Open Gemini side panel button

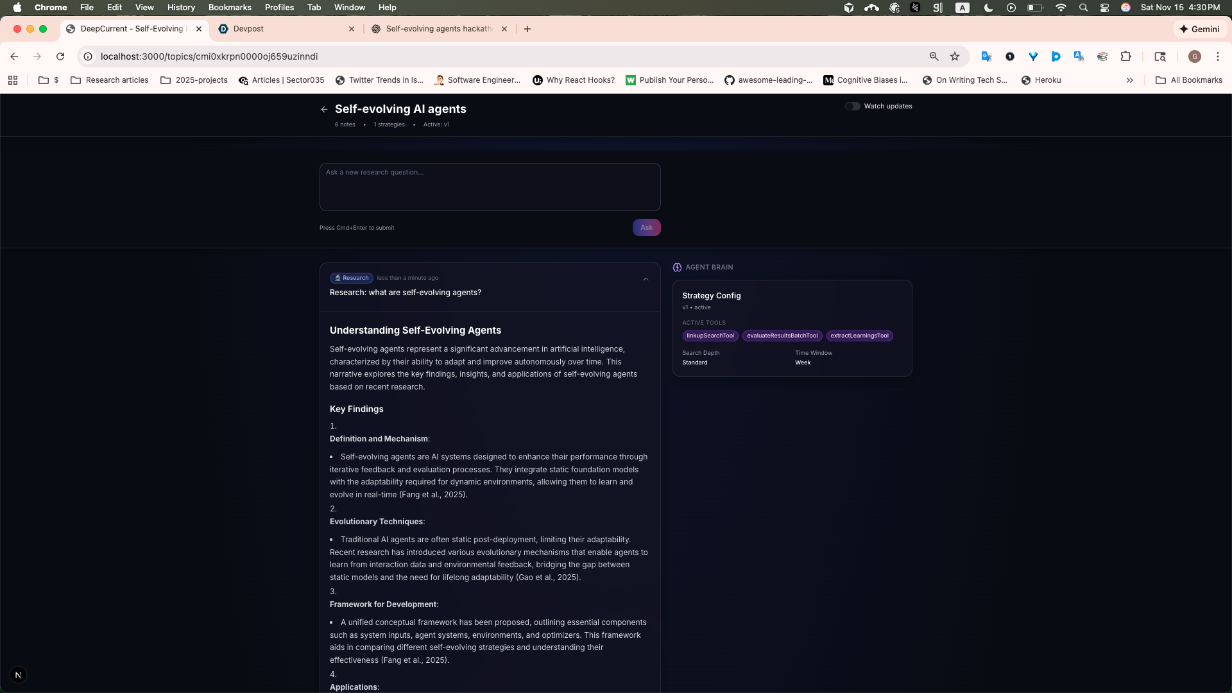click(1199, 29)
